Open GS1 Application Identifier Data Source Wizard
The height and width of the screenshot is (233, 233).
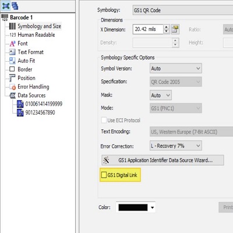click(163, 160)
